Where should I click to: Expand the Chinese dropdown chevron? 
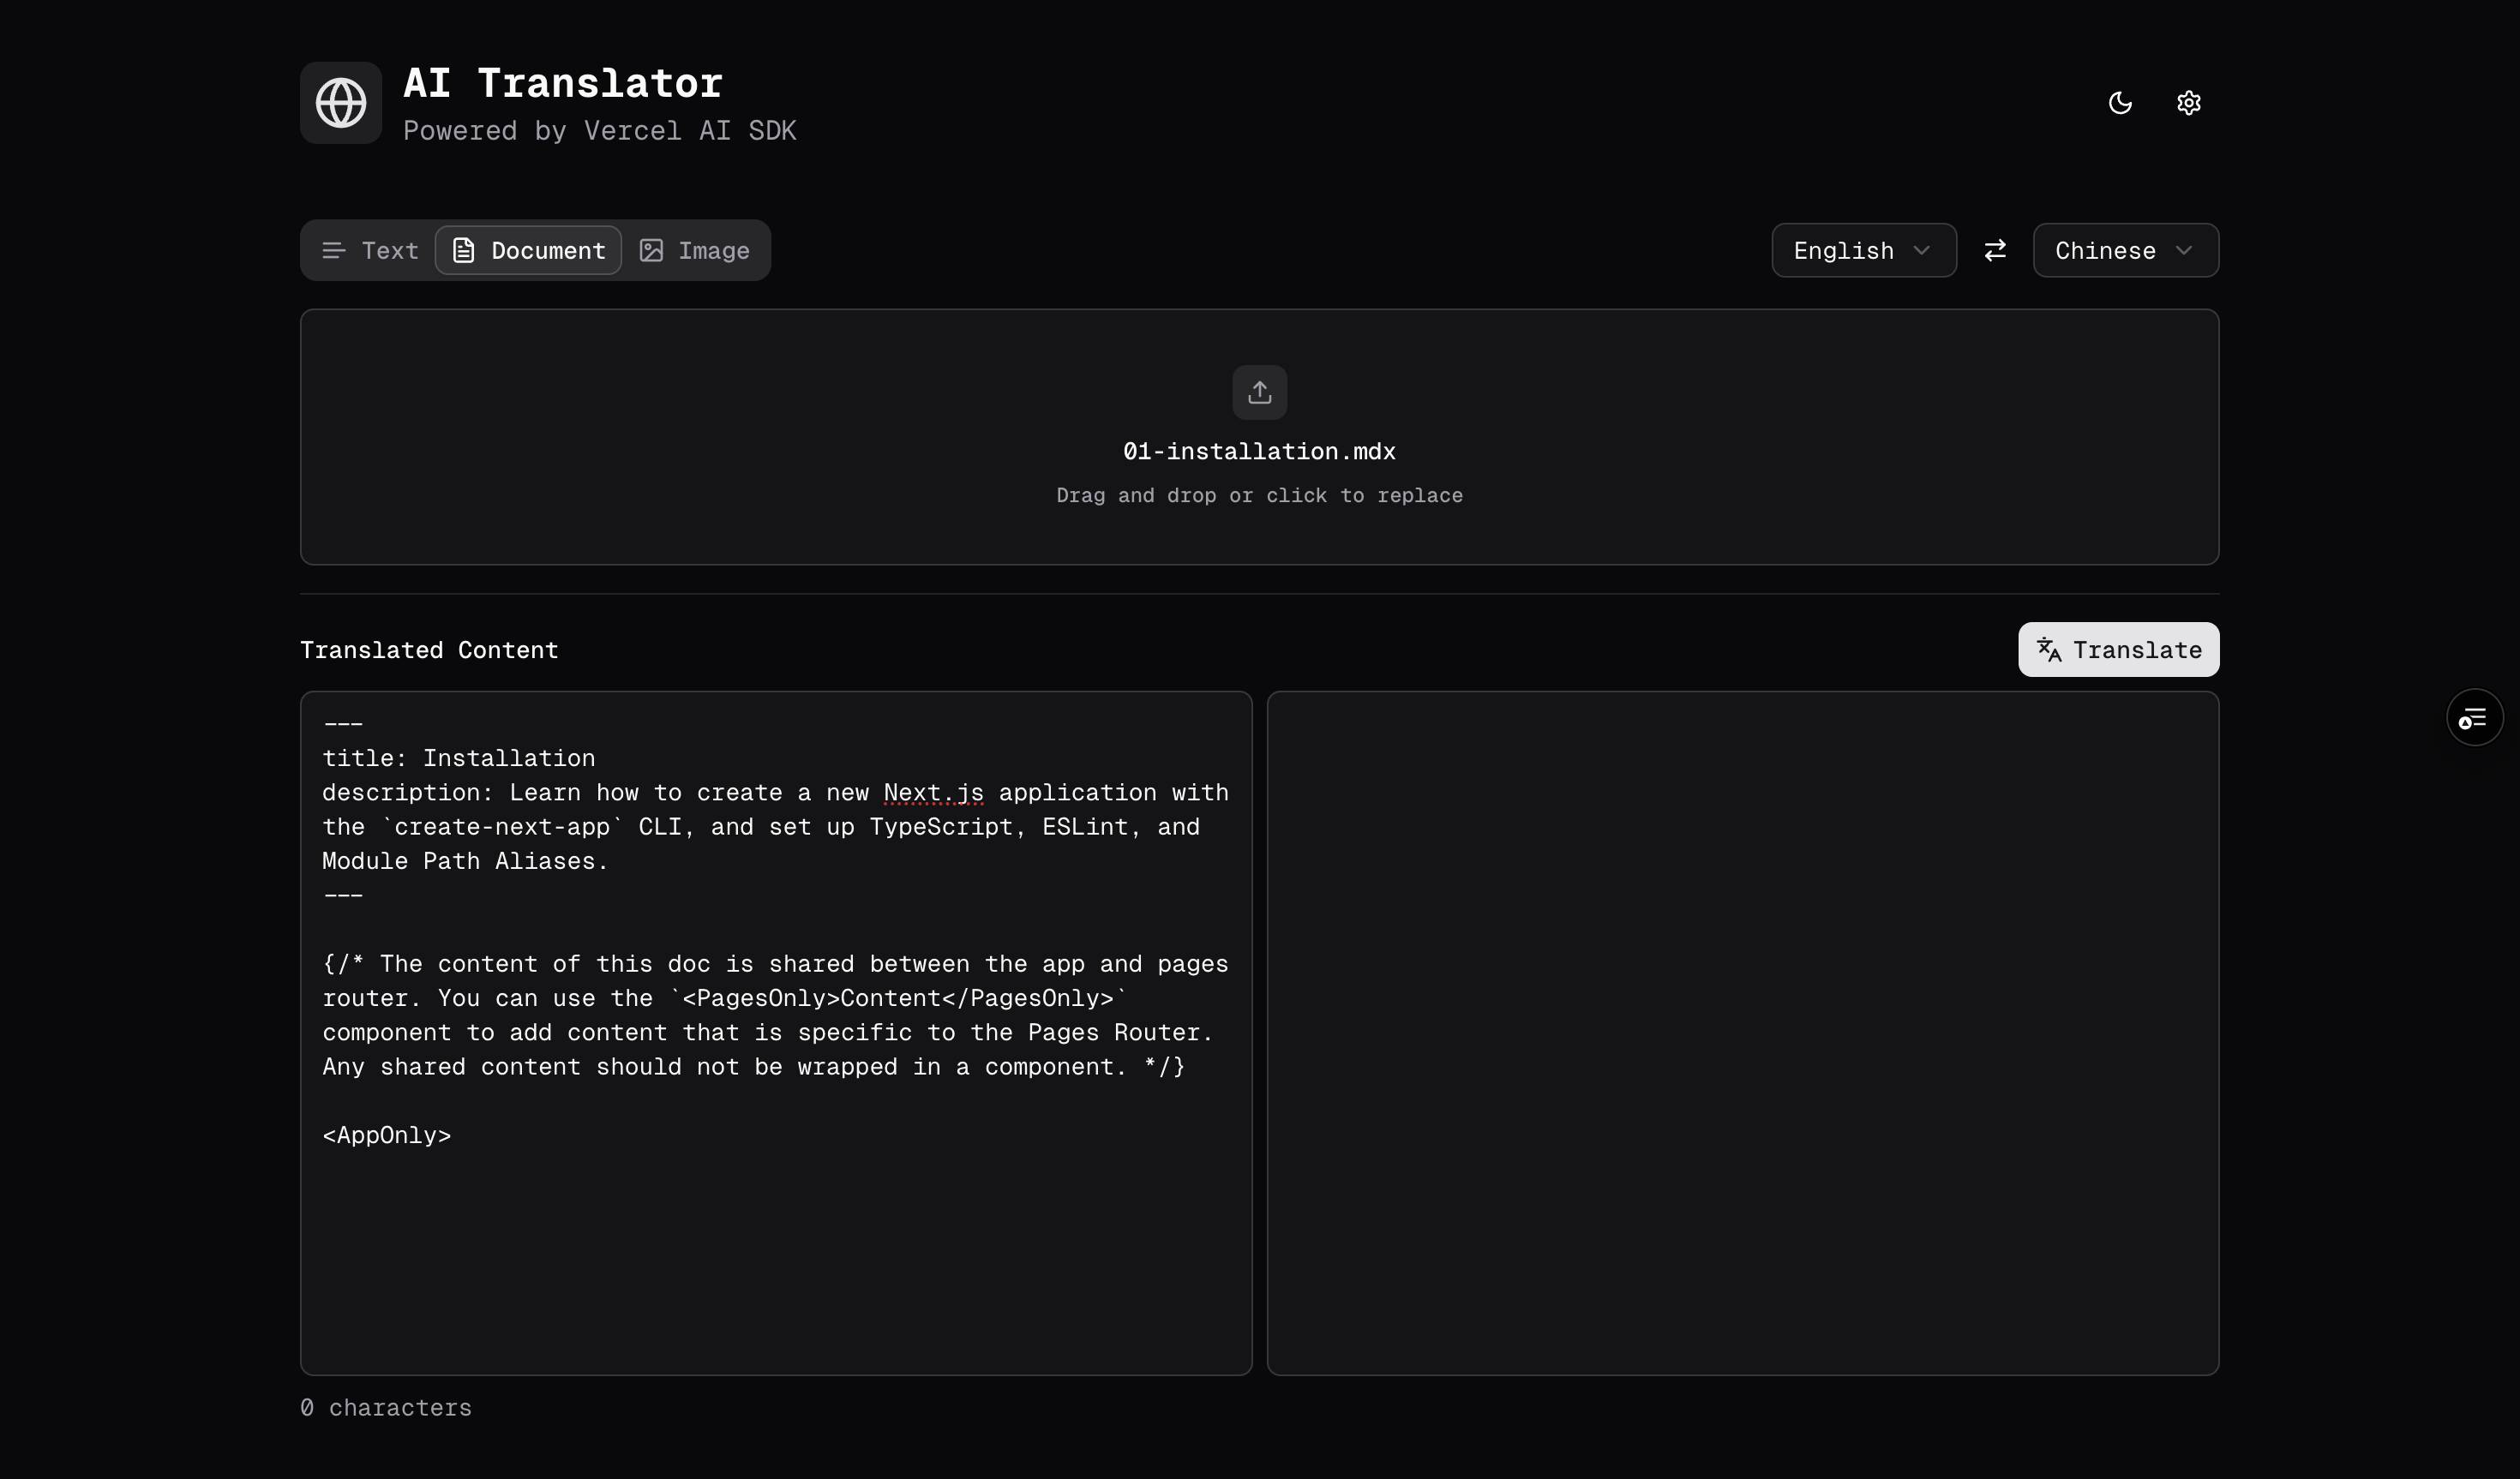(x=2184, y=250)
